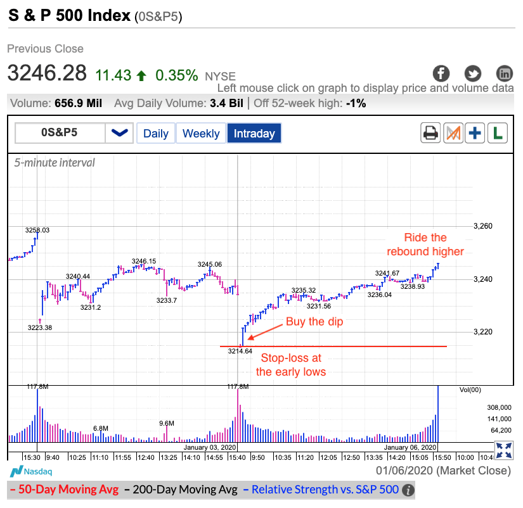Click the 3245.06 price label
This screenshot has width=523, height=508.
click(210, 264)
